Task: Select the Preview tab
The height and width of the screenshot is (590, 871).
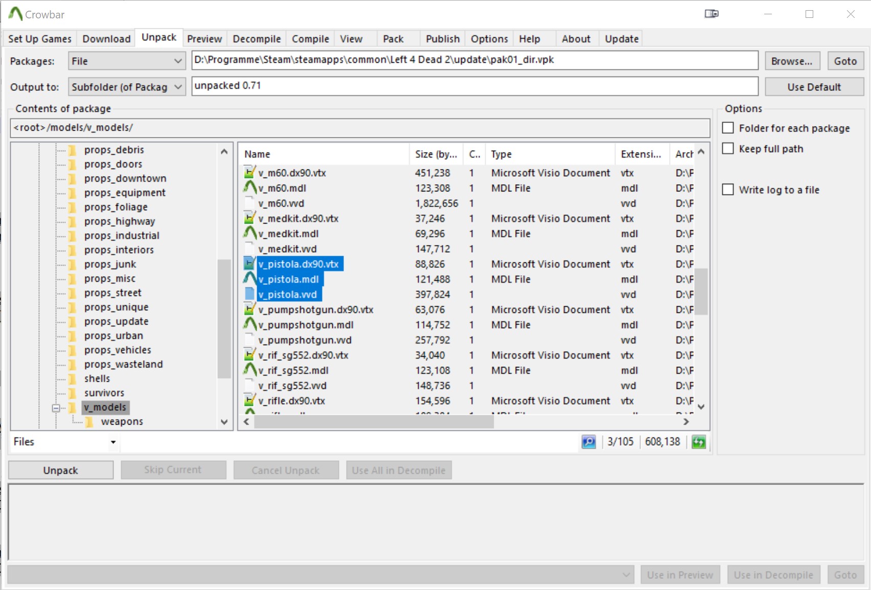Action: pyautogui.click(x=204, y=39)
